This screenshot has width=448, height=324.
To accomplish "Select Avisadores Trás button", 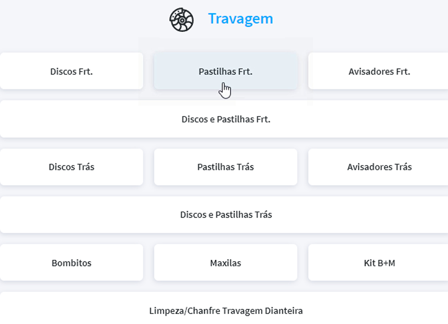I will 379,167.
